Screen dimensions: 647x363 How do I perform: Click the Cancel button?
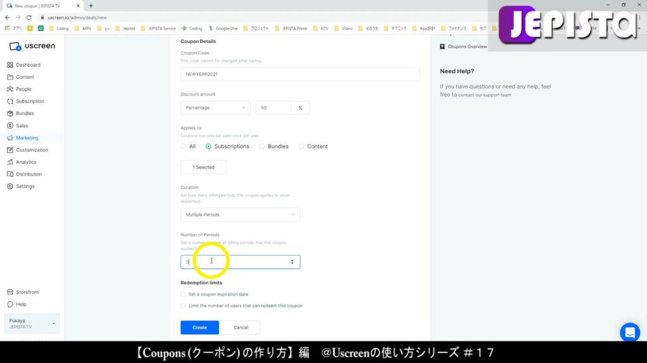click(241, 328)
